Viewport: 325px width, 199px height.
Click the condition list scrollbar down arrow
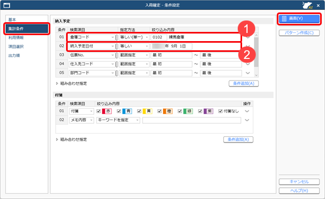[256, 75]
